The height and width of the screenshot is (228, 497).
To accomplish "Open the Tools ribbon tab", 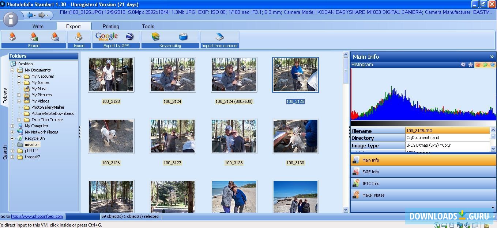I will coord(148,26).
